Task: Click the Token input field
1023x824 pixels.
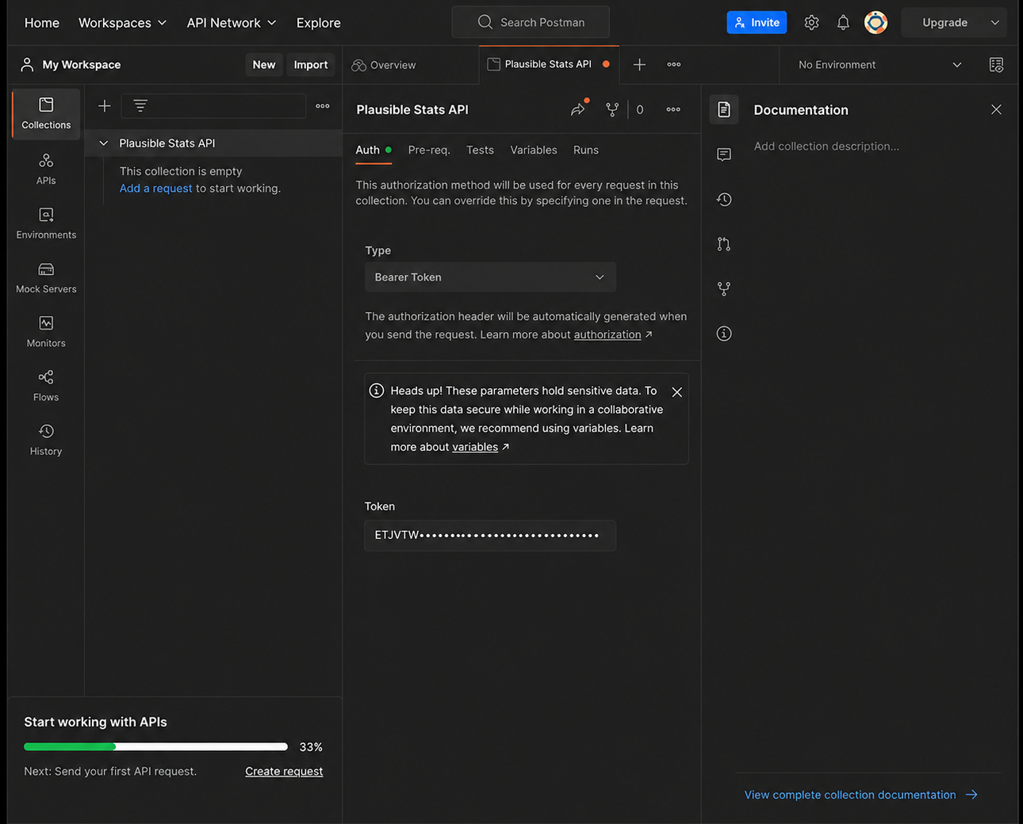Action: coord(490,536)
